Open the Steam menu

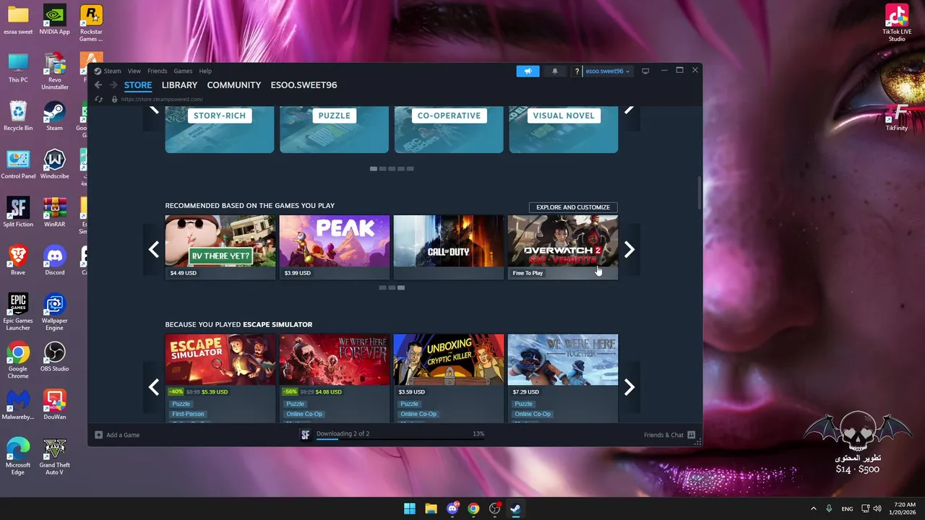112,71
